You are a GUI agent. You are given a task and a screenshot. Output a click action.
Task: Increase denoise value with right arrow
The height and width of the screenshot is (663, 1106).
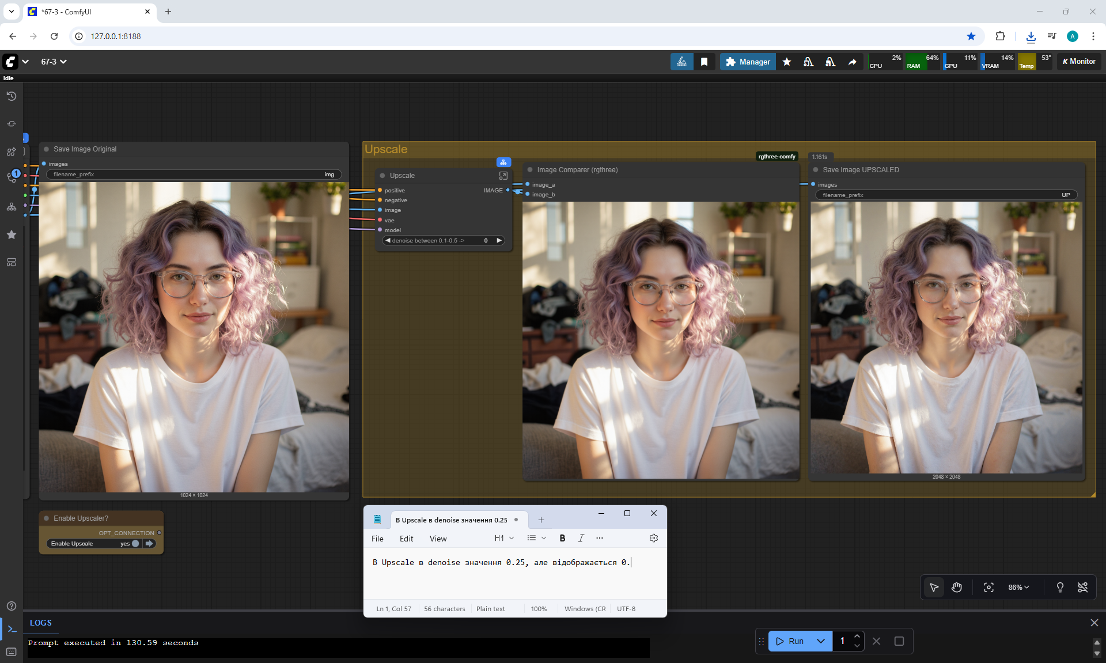pyautogui.click(x=499, y=240)
